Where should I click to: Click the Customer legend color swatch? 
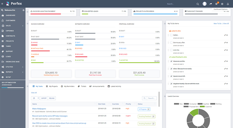pos(202,106)
